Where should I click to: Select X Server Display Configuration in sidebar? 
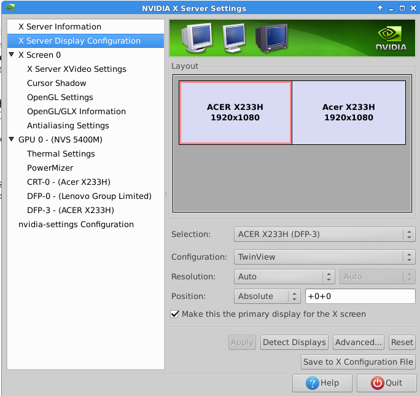85,41
